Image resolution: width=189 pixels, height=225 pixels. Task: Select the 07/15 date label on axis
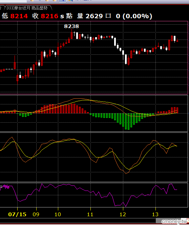(17, 215)
